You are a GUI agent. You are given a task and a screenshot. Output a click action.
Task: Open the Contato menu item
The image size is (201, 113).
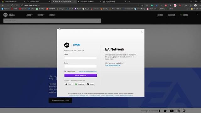[x=52, y=15]
